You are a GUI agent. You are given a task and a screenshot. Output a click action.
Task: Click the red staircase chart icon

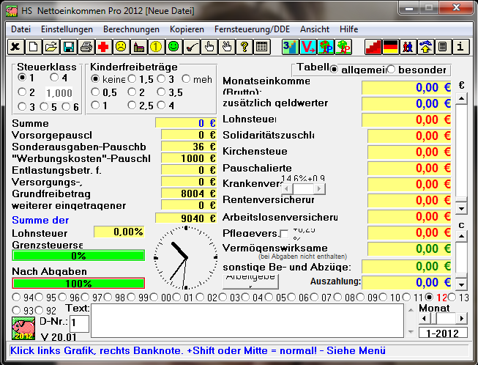coord(373,47)
